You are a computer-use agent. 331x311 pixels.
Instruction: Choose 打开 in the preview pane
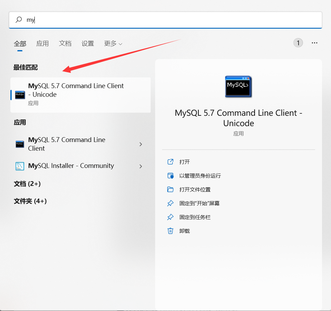pos(184,162)
